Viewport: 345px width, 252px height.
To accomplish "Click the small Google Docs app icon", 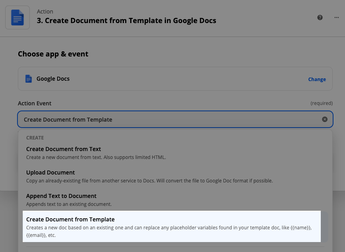I will pyautogui.click(x=29, y=79).
